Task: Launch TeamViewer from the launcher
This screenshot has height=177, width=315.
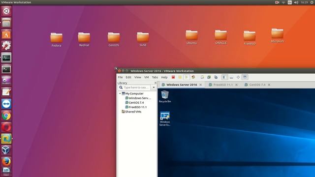Action: (6, 104)
